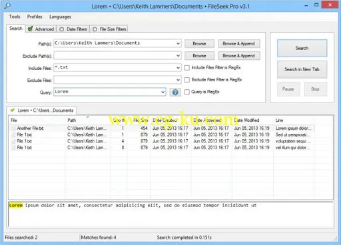Enable Query is RegEx checkbox
341x245 pixels.
pyautogui.click(x=187, y=92)
